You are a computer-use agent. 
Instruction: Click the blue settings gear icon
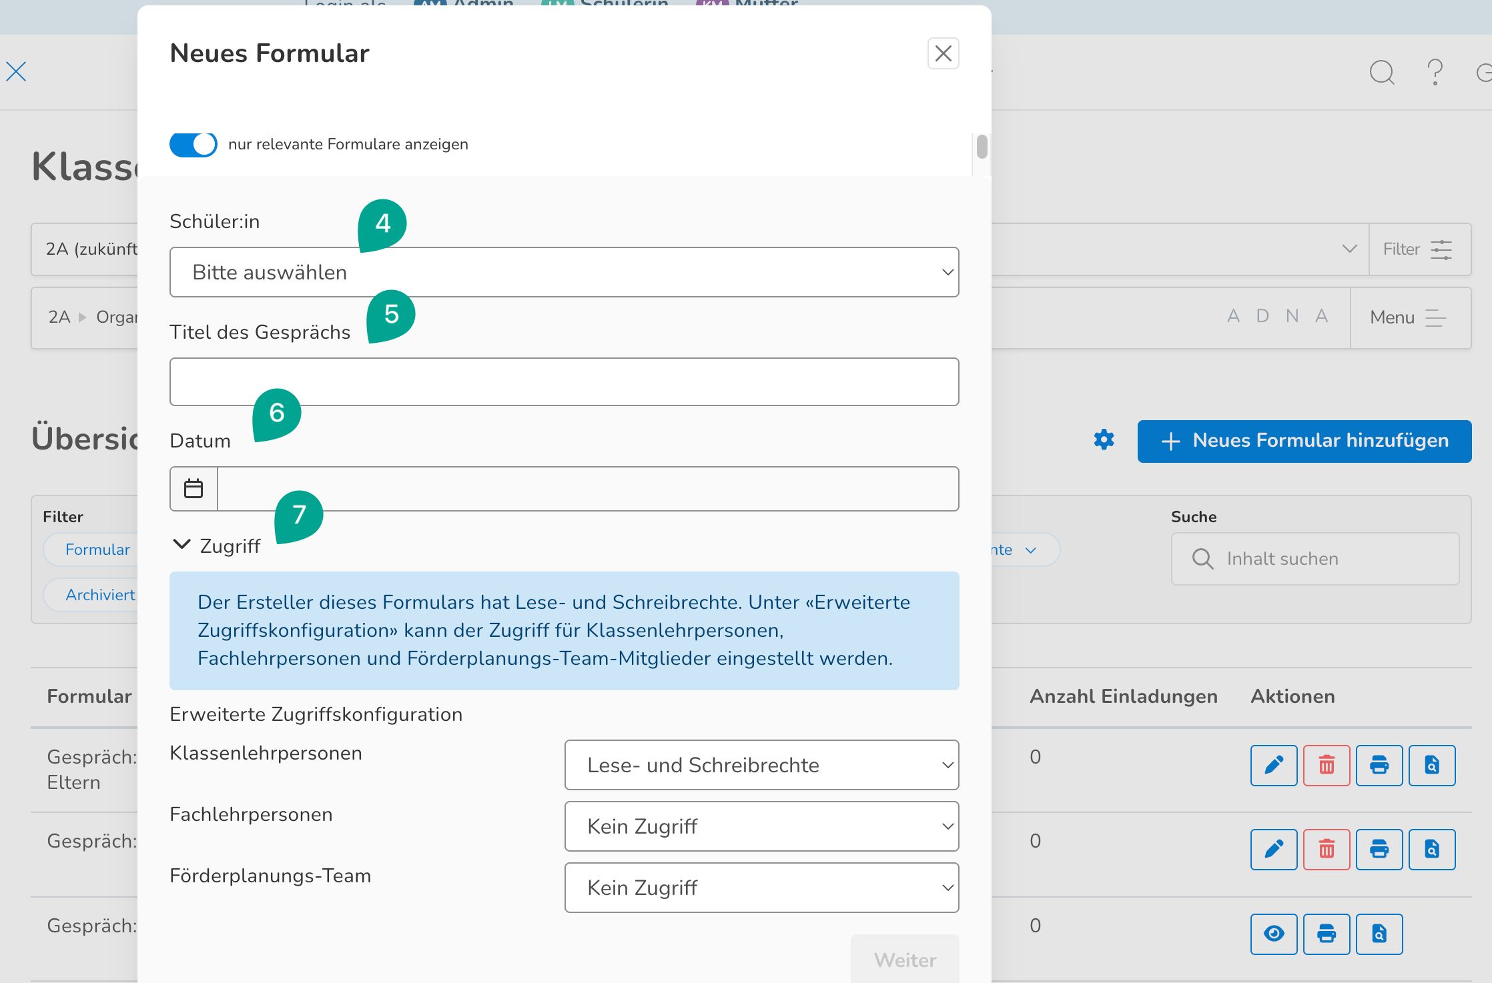[1104, 440]
